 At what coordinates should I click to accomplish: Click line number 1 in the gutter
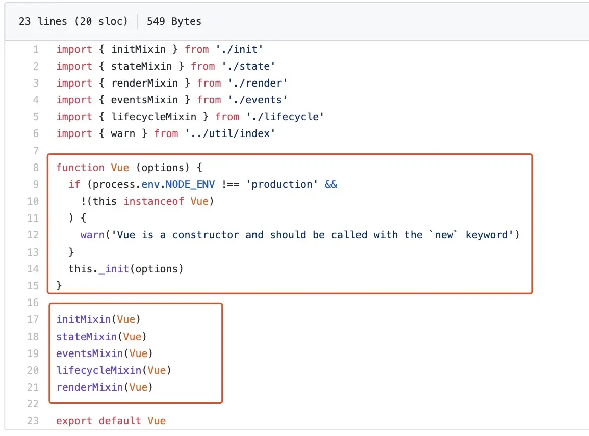[36, 49]
